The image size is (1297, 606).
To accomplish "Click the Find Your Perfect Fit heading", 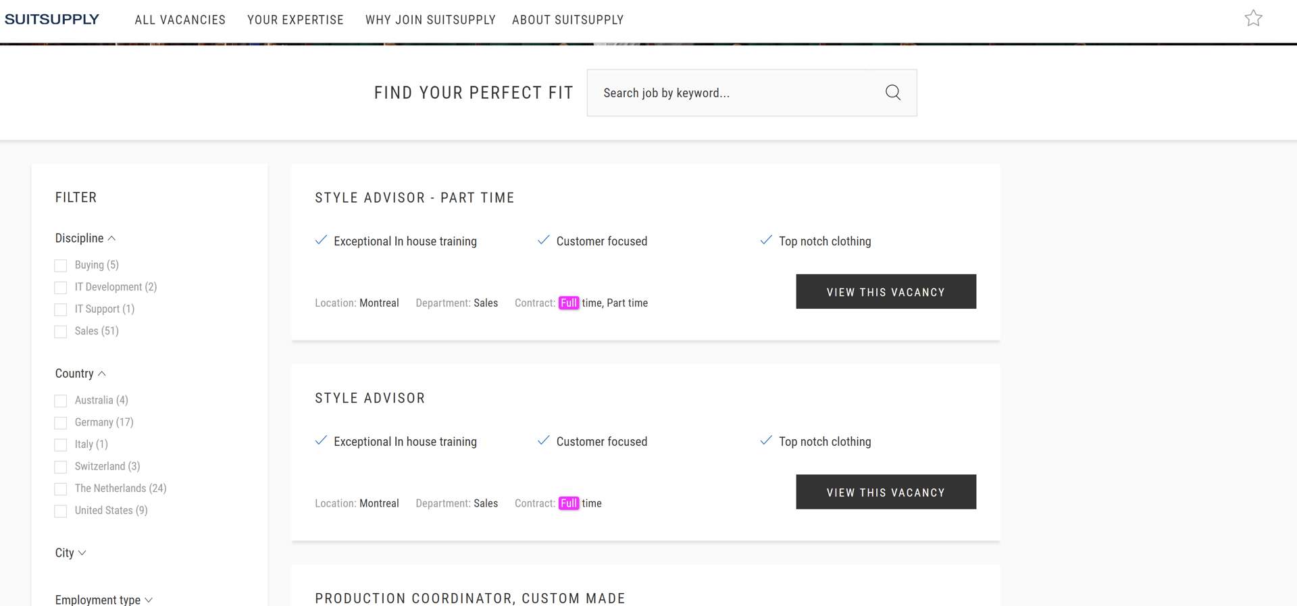I will click(x=474, y=93).
